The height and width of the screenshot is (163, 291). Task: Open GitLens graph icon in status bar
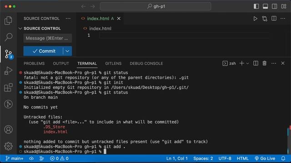[x=41, y=158]
